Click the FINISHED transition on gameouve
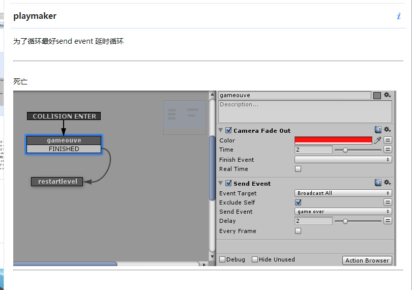This screenshot has width=412, height=290. click(x=64, y=149)
